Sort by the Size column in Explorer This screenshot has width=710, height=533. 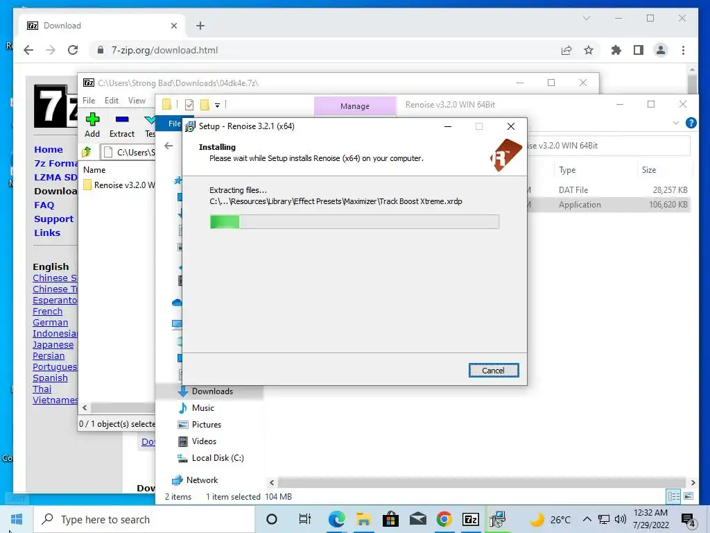(649, 170)
